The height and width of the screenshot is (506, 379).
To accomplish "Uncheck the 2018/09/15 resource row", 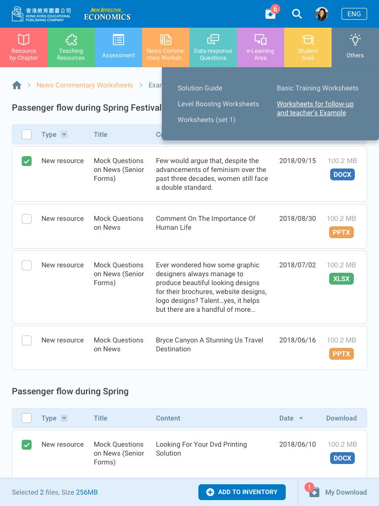I will (x=27, y=161).
